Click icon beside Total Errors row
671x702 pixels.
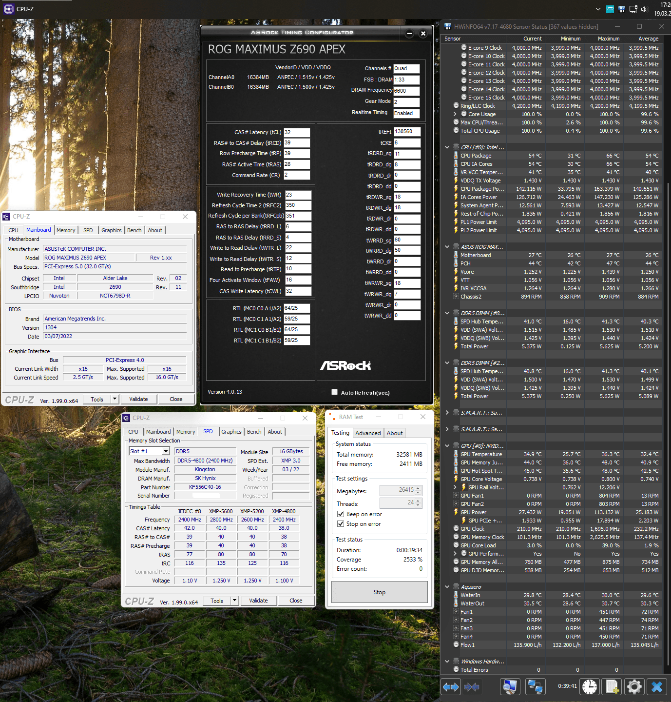[456, 670]
